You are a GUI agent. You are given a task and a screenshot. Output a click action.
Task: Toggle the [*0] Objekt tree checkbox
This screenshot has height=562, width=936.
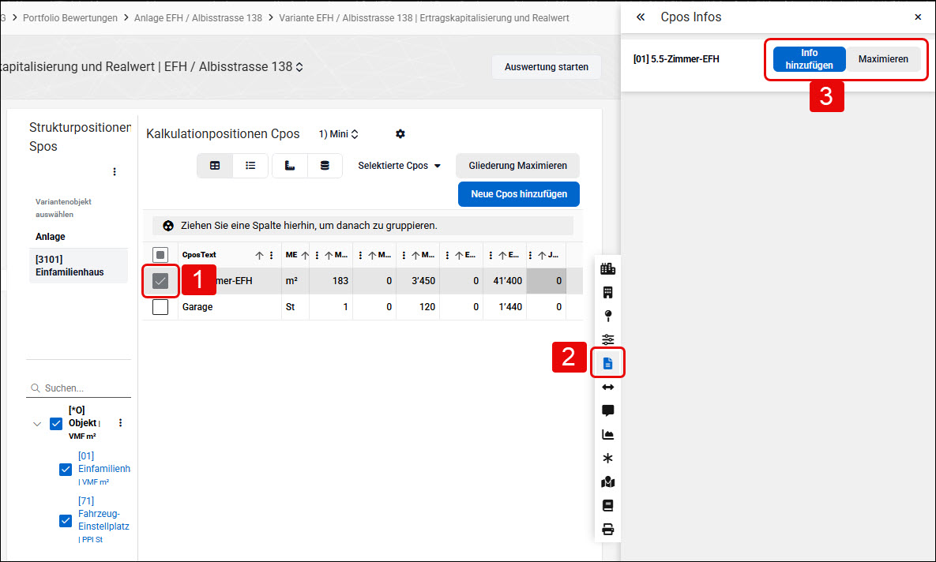(56, 424)
